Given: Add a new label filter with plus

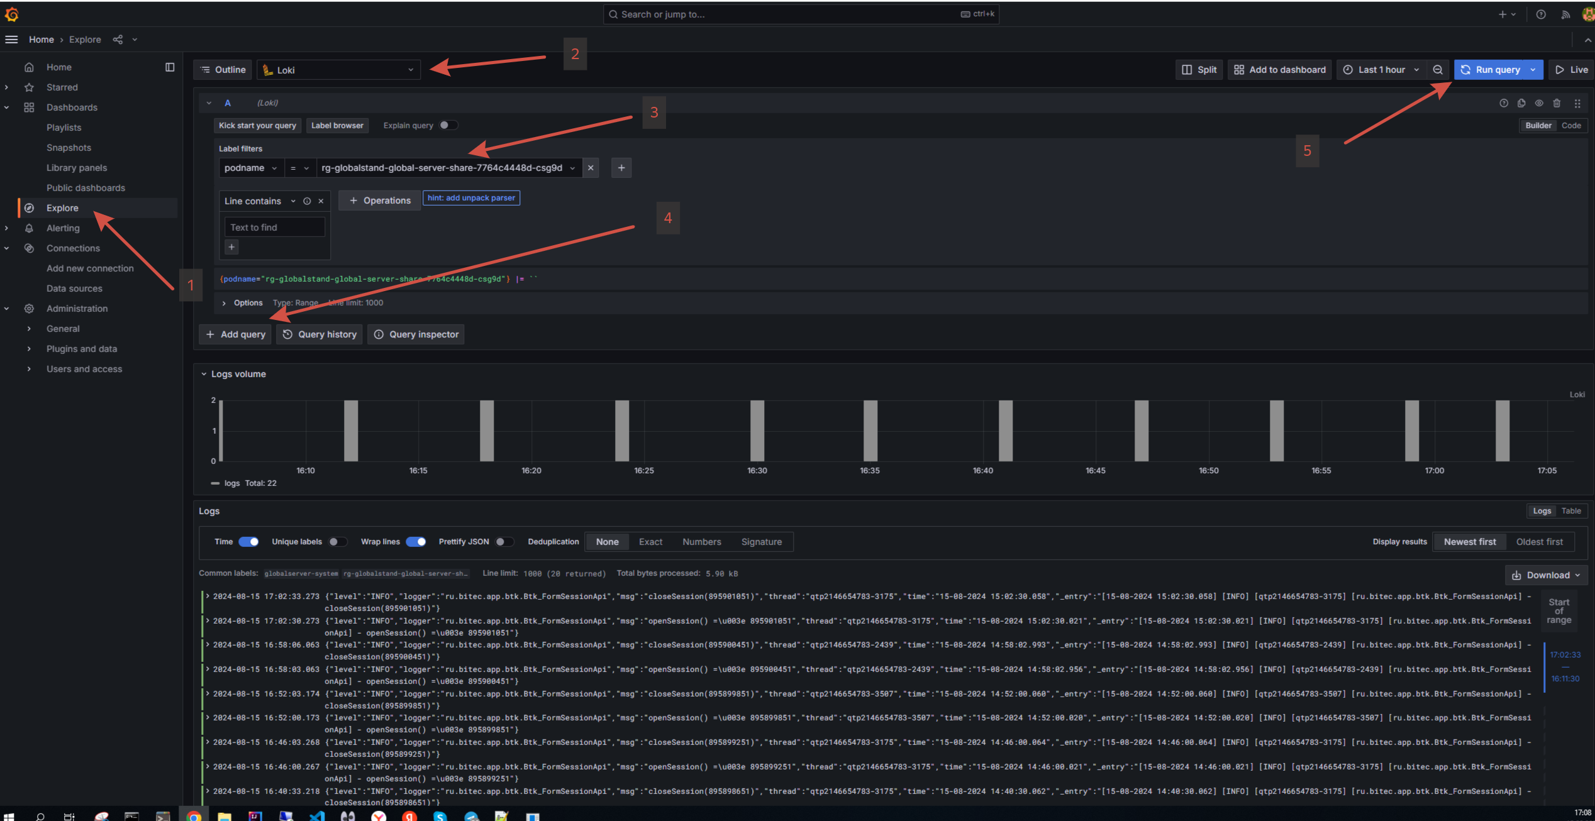Looking at the screenshot, I should click(x=621, y=168).
